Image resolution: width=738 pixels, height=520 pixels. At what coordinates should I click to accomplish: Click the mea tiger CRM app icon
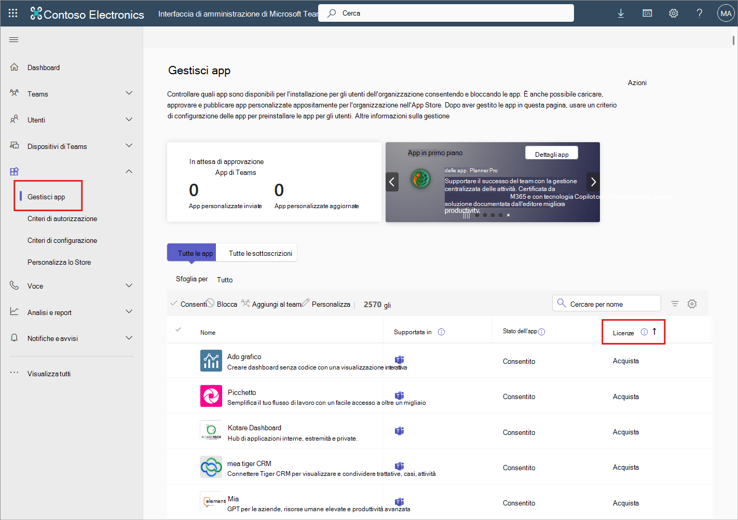[x=211, y=467]
